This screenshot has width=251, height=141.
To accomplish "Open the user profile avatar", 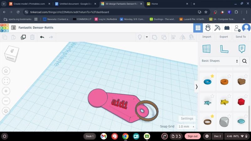I will 246,28.
